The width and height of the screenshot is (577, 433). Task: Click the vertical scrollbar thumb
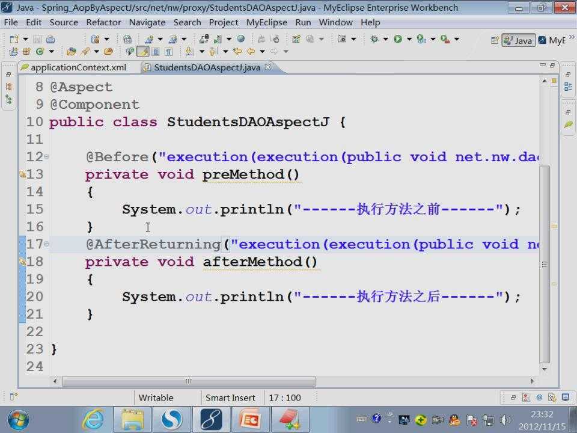(x=545, y=263)
